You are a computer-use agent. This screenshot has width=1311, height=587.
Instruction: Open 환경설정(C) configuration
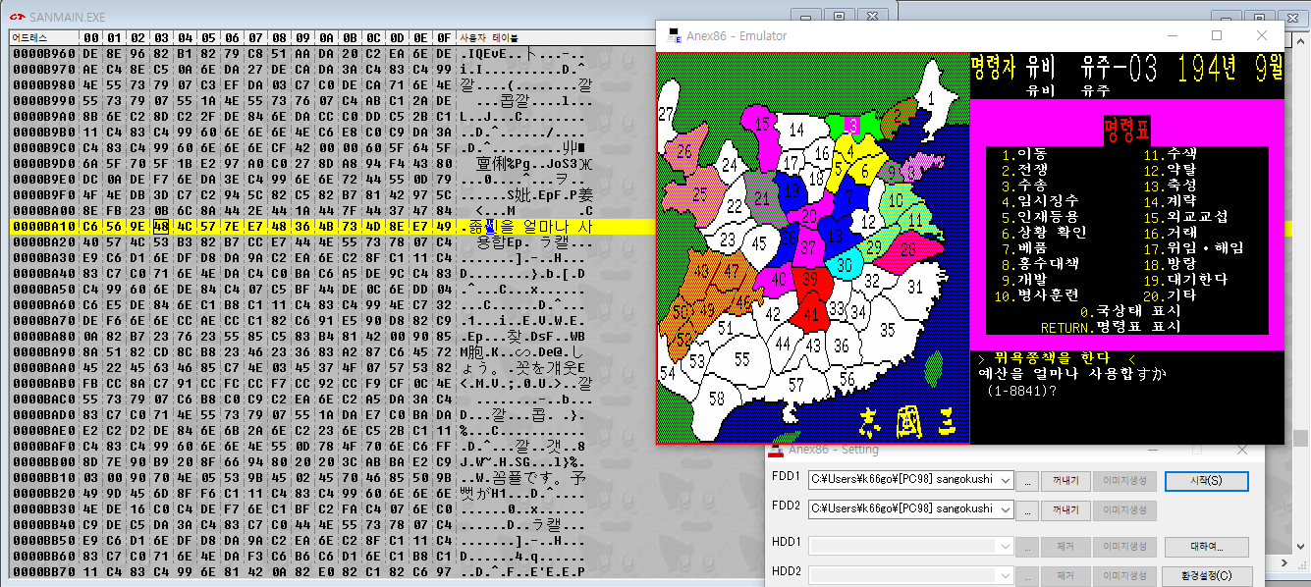[x=1206, y=575]
